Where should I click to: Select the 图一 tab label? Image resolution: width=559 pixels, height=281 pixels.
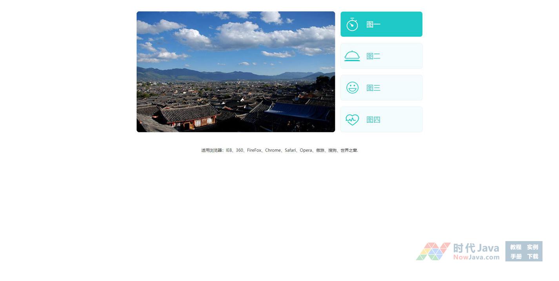[x=373, y=24]
